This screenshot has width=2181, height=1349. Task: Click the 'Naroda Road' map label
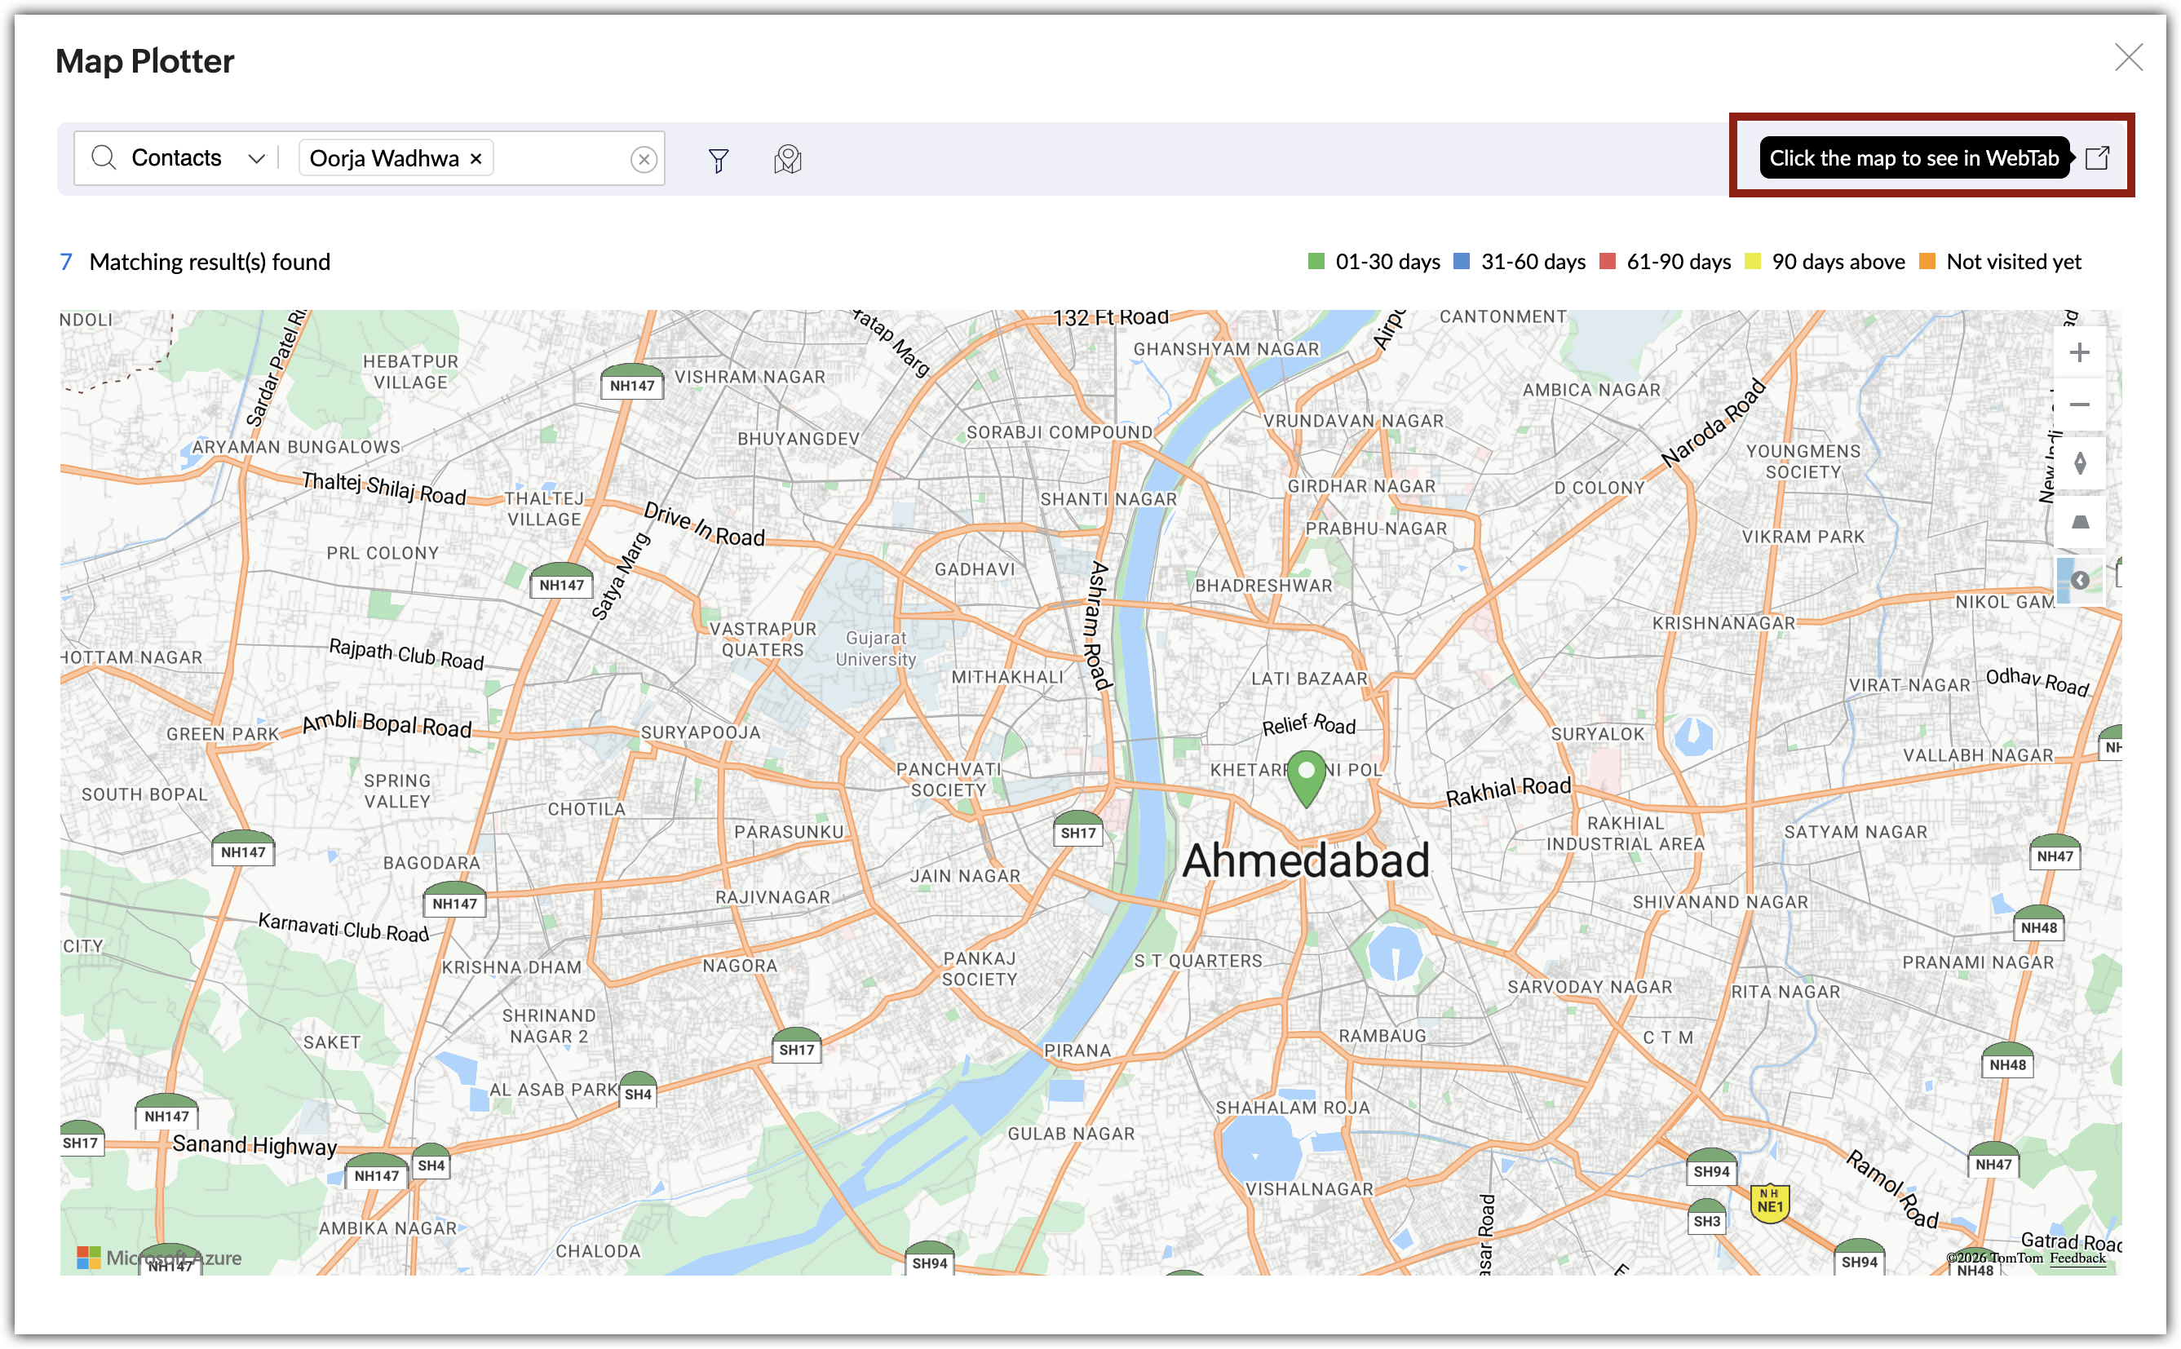pos(1713,423)
